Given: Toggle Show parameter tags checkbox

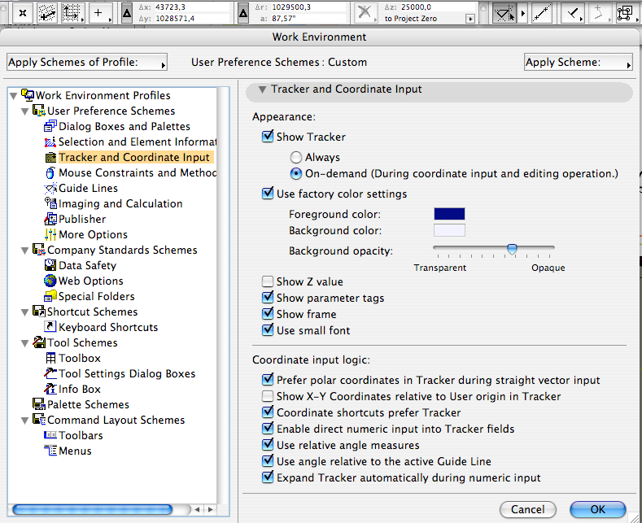Looking at the screenshot, I should tap(268, 297).
